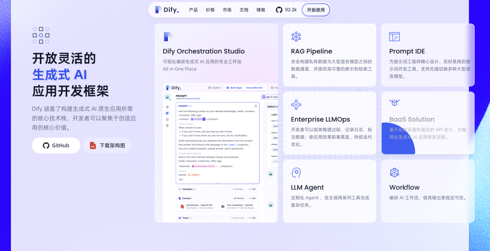Click the LLM Agent head-gear icon
Screen dimensions: 490x251
[x=296, y=173]
